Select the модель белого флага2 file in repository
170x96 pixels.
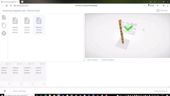[15, 25]
